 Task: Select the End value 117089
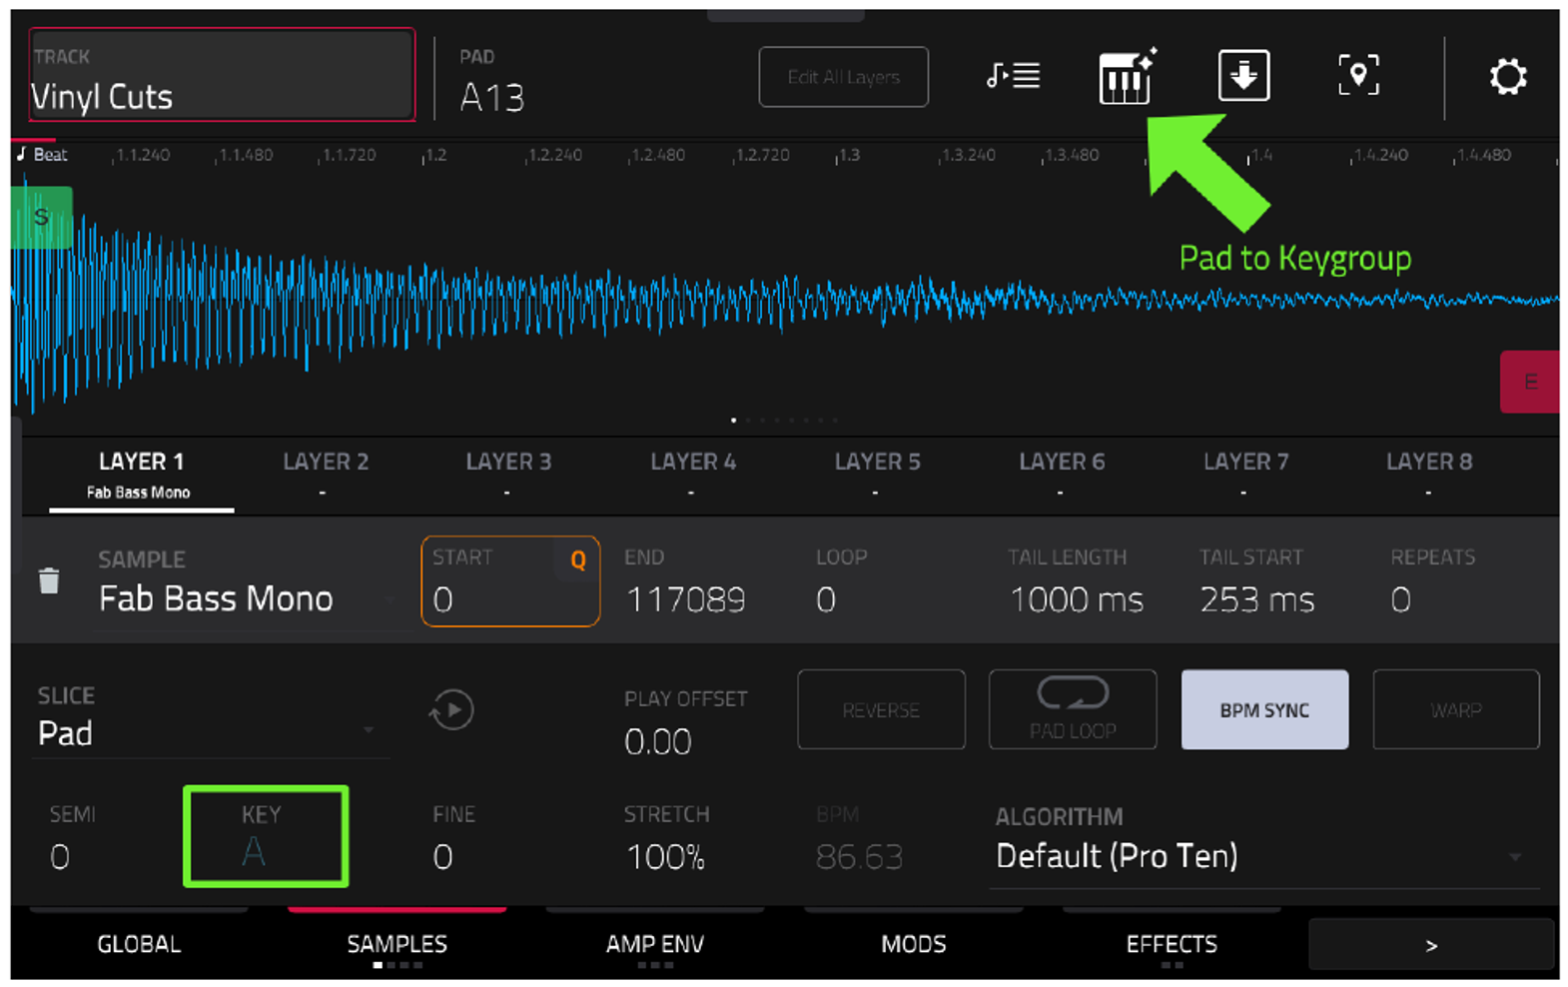tap(685, 599)
